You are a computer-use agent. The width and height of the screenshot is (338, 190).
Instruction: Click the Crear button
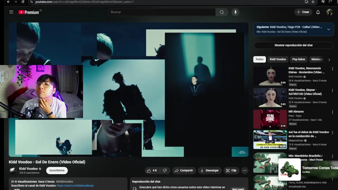(303, 12)
